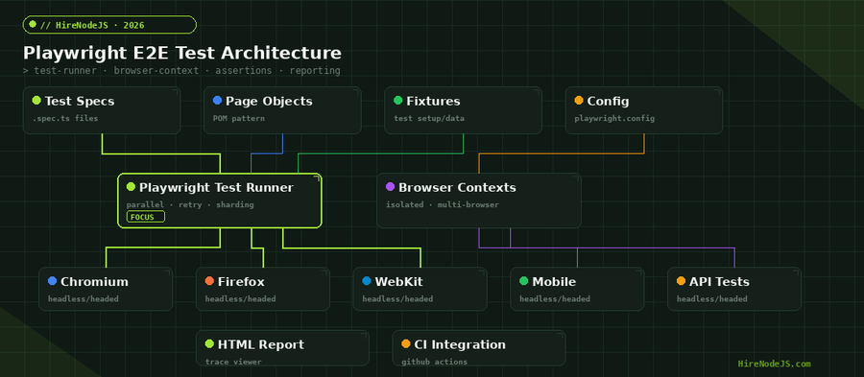Click the HireNodeJS · 2026 badge text
The height and width of the screenshot is (377, 864).
tap(92, 25)
